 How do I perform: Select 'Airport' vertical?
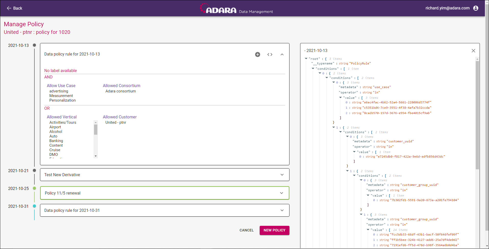(55, 127)
